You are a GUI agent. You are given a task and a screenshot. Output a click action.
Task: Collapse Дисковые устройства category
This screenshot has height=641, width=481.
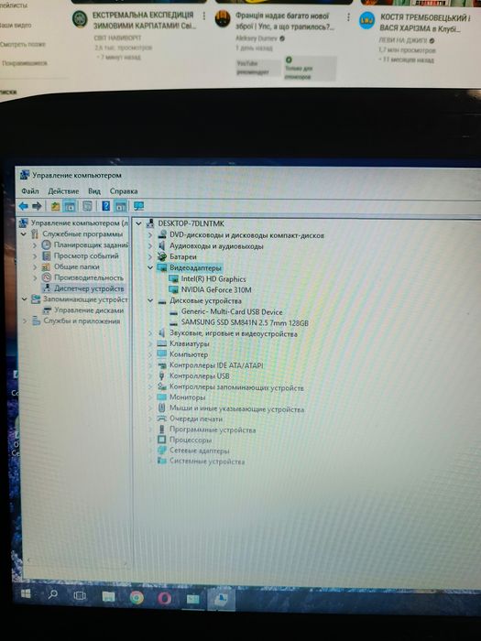(150, 300)
